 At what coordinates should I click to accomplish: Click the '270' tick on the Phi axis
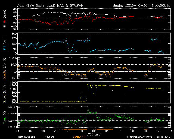coord(14,38)
